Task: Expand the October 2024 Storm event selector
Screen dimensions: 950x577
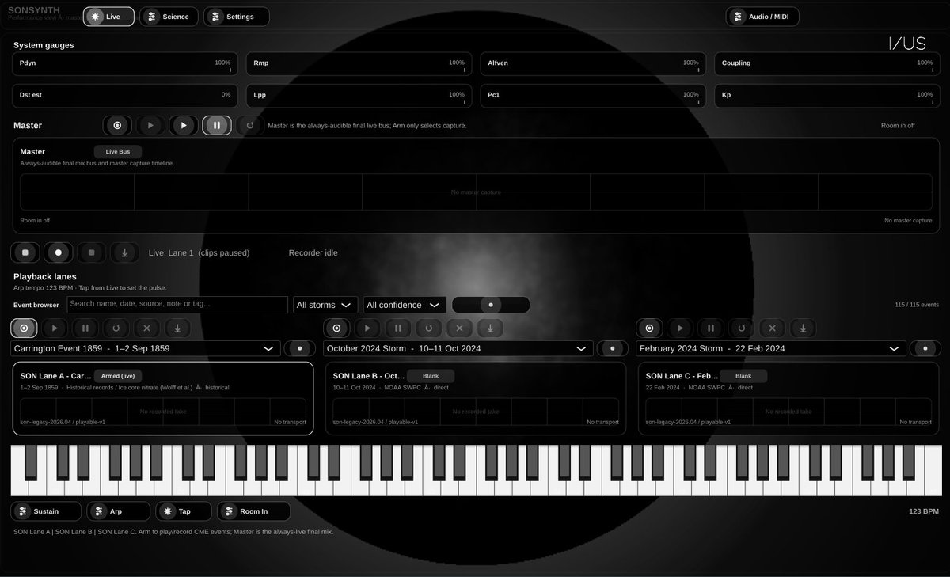Action: tap(458, 348)
